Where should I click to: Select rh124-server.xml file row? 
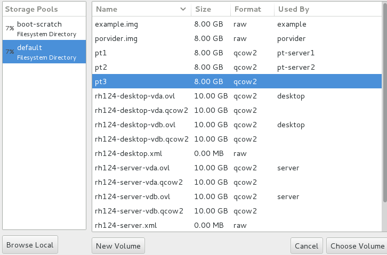point(237,225)
